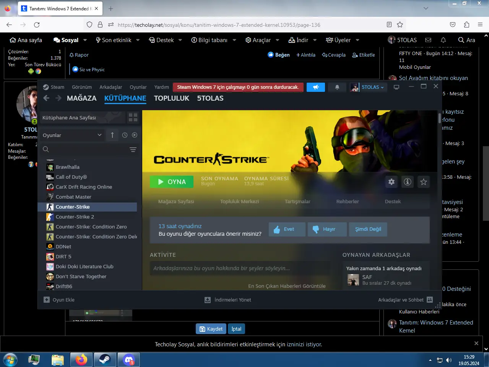Select Doki Doki Literature Club
Image resolution: width=489 pixels, height=367 pixels.
tap(87, 266)
